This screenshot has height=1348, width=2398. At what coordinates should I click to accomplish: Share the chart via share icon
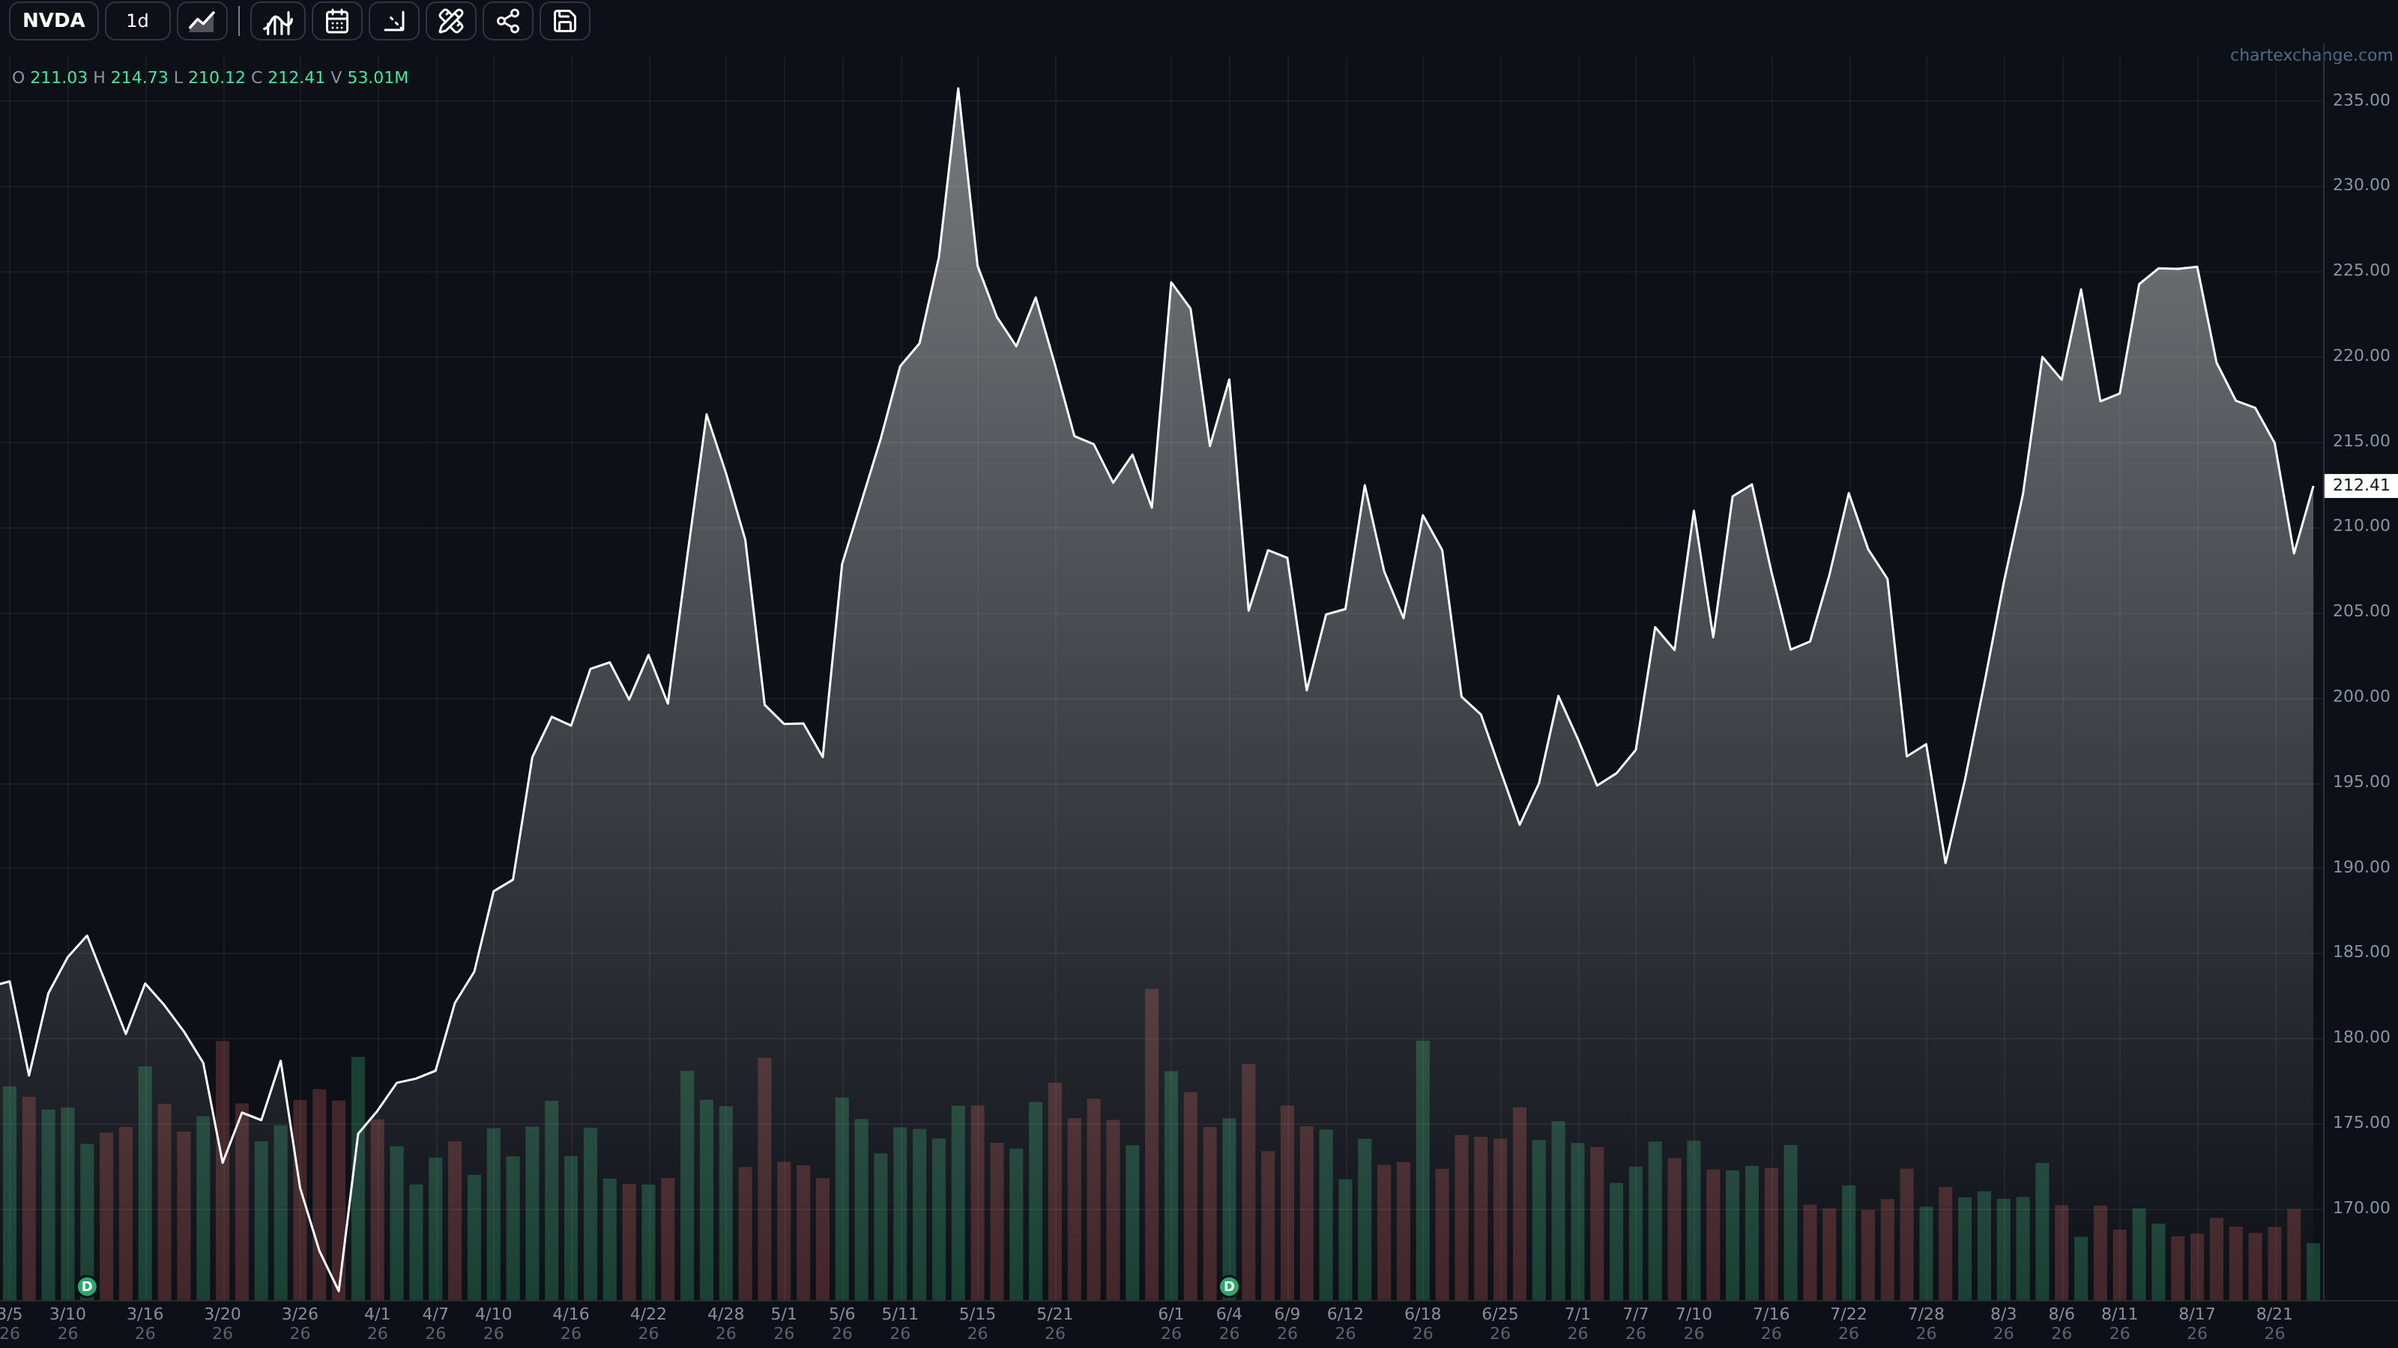pos(507,20)
